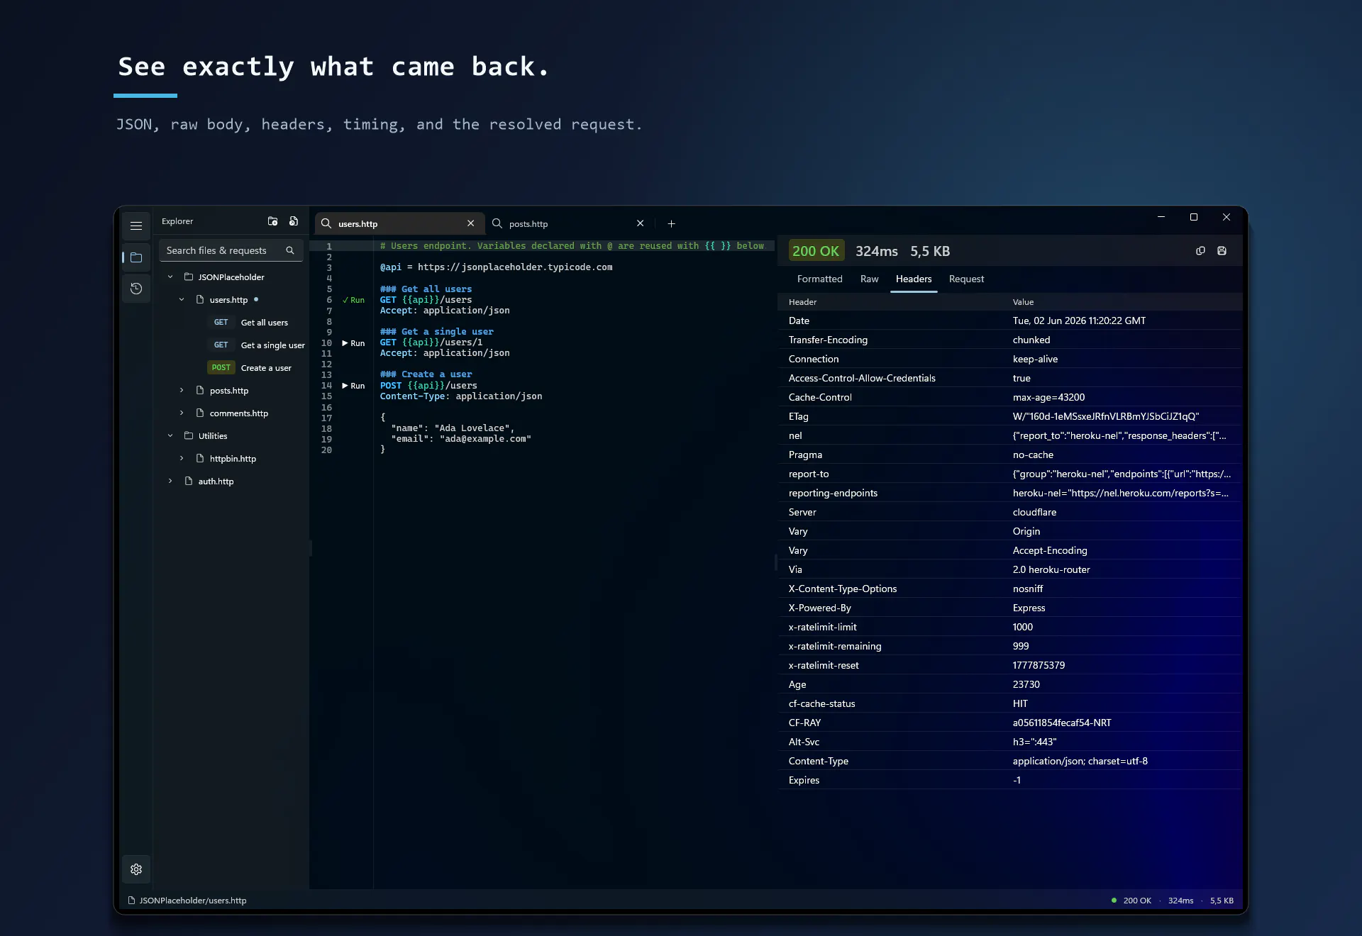Click the X-Powered-By Express value
The width and height of the screenshot is (1362, 936).
click(x=1029, y=608)
